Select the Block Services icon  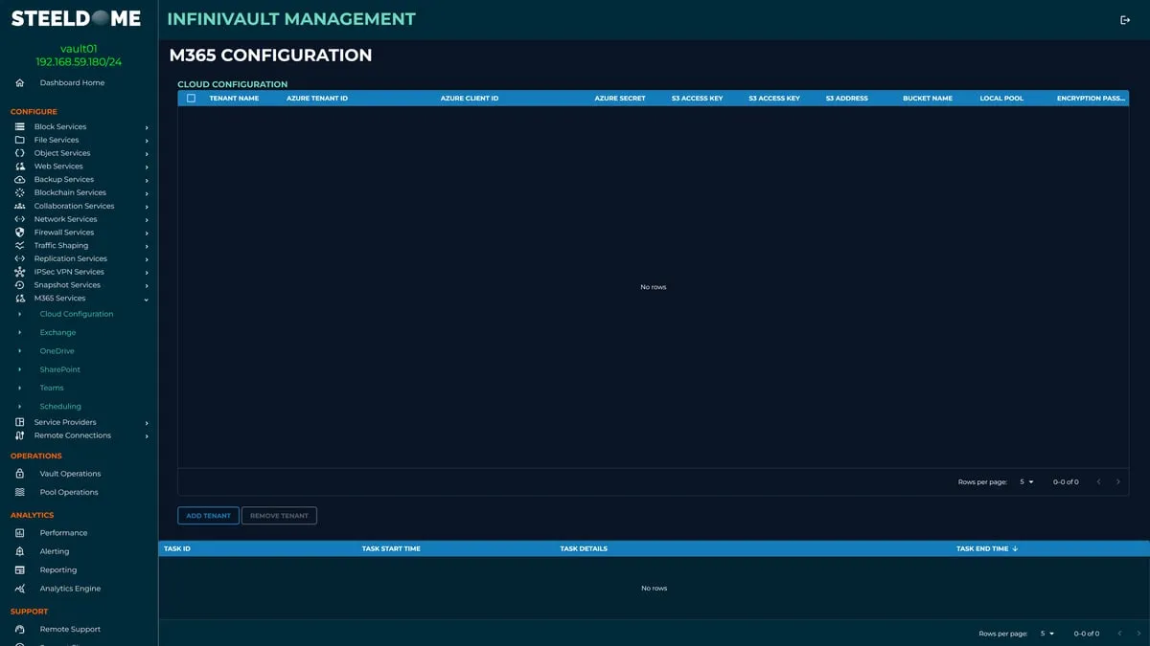coord(19,126)
